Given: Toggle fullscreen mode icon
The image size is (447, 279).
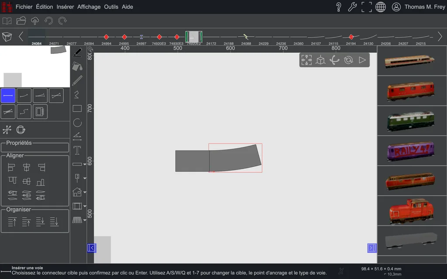Looking at the screenshot, I should [x=366, y=7].
